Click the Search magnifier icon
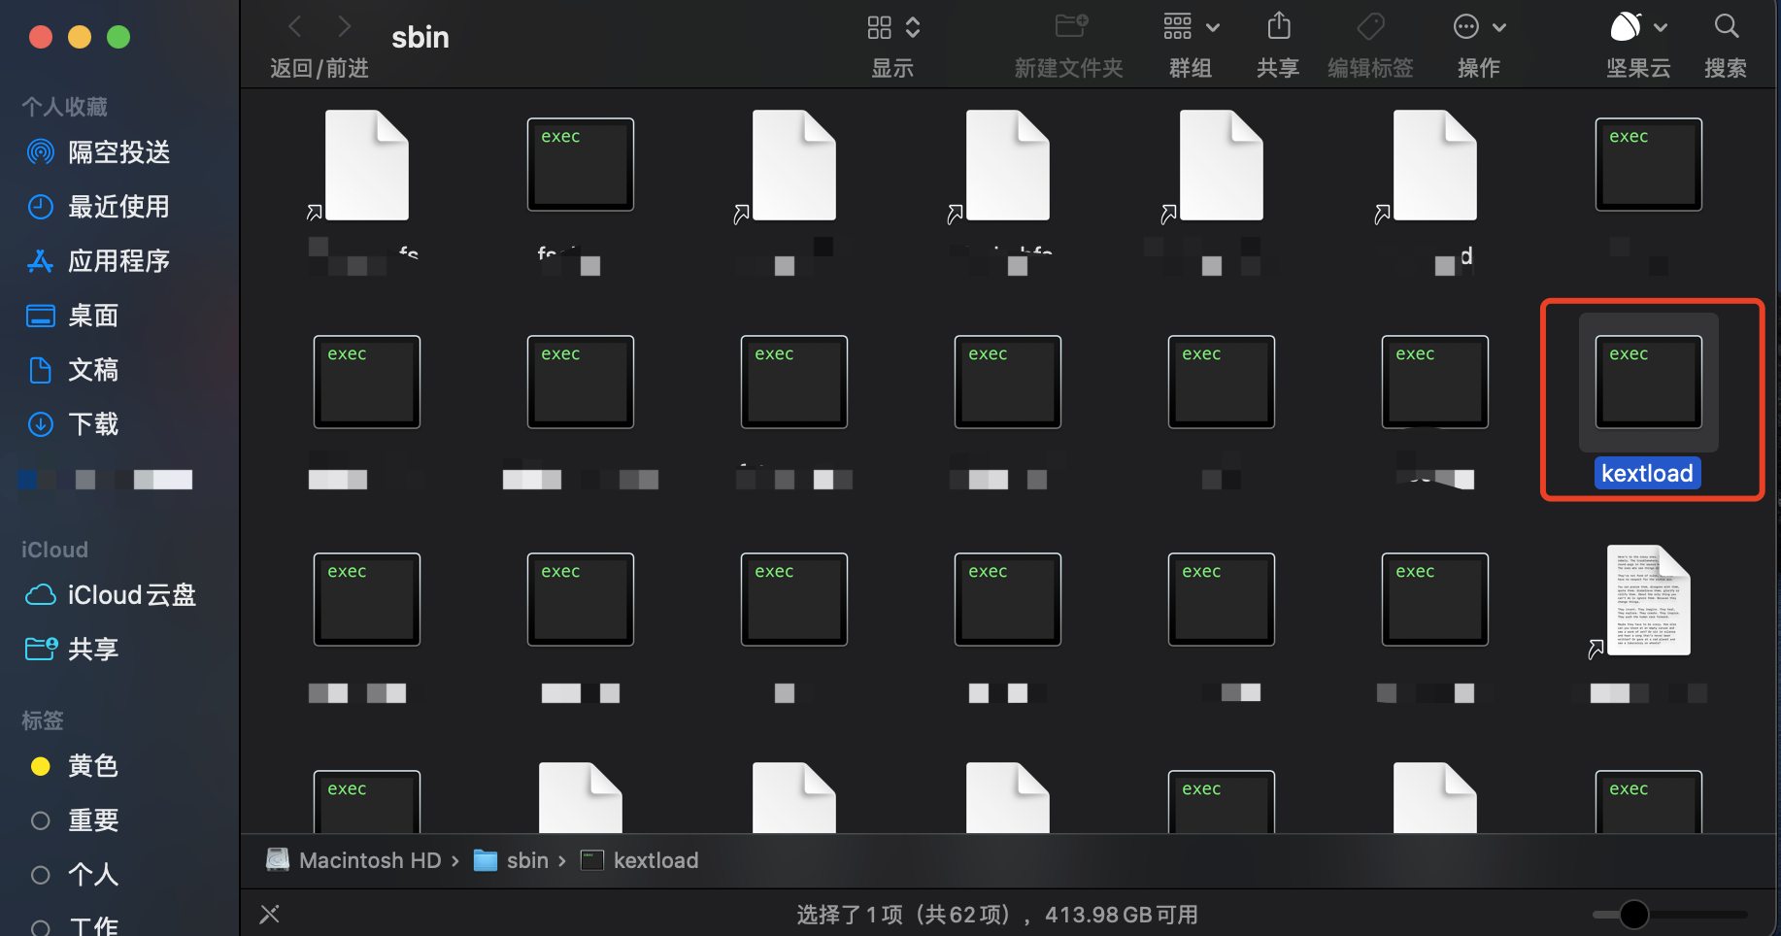Screen dimensions: 1781x936 1726,26
